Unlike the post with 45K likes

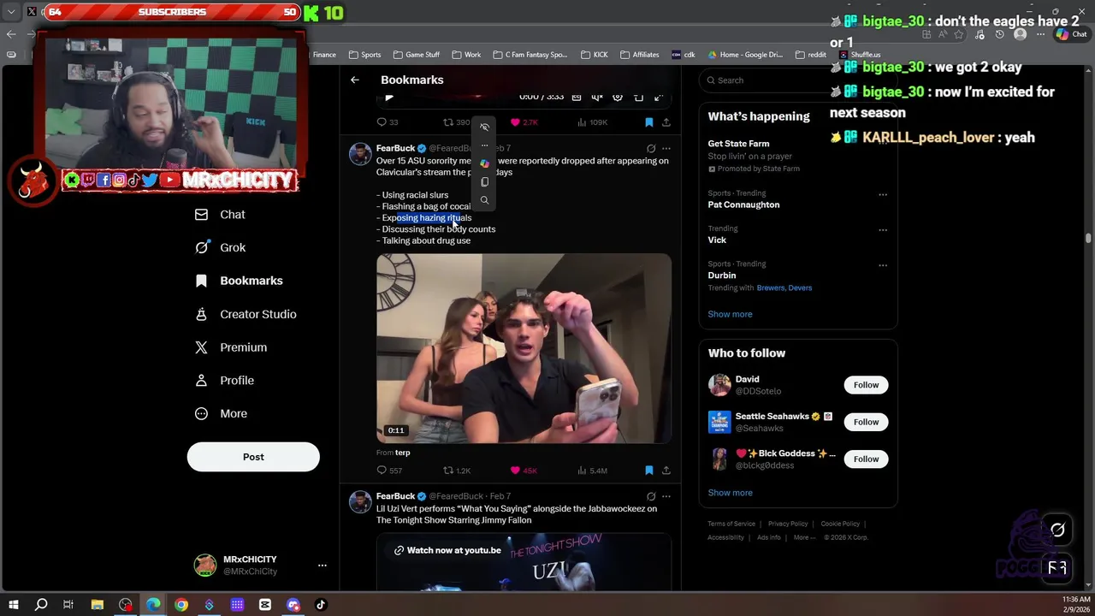[524, 471]
